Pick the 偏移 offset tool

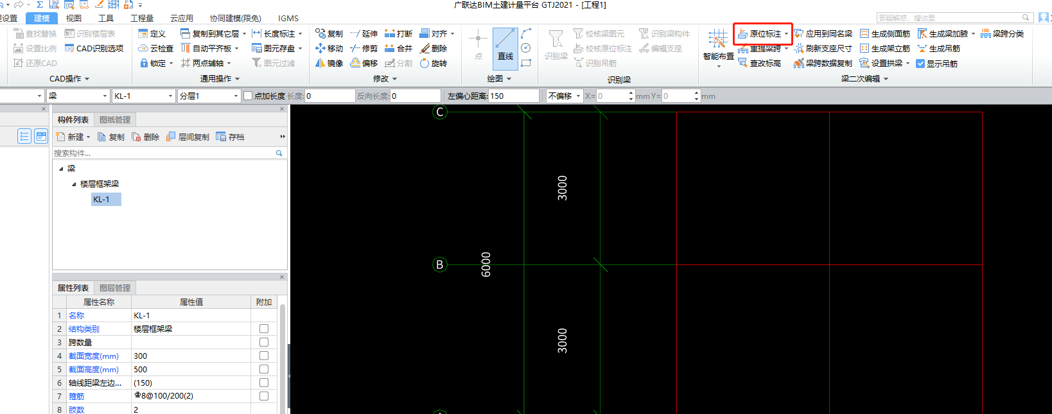click(x=364, y=63)
